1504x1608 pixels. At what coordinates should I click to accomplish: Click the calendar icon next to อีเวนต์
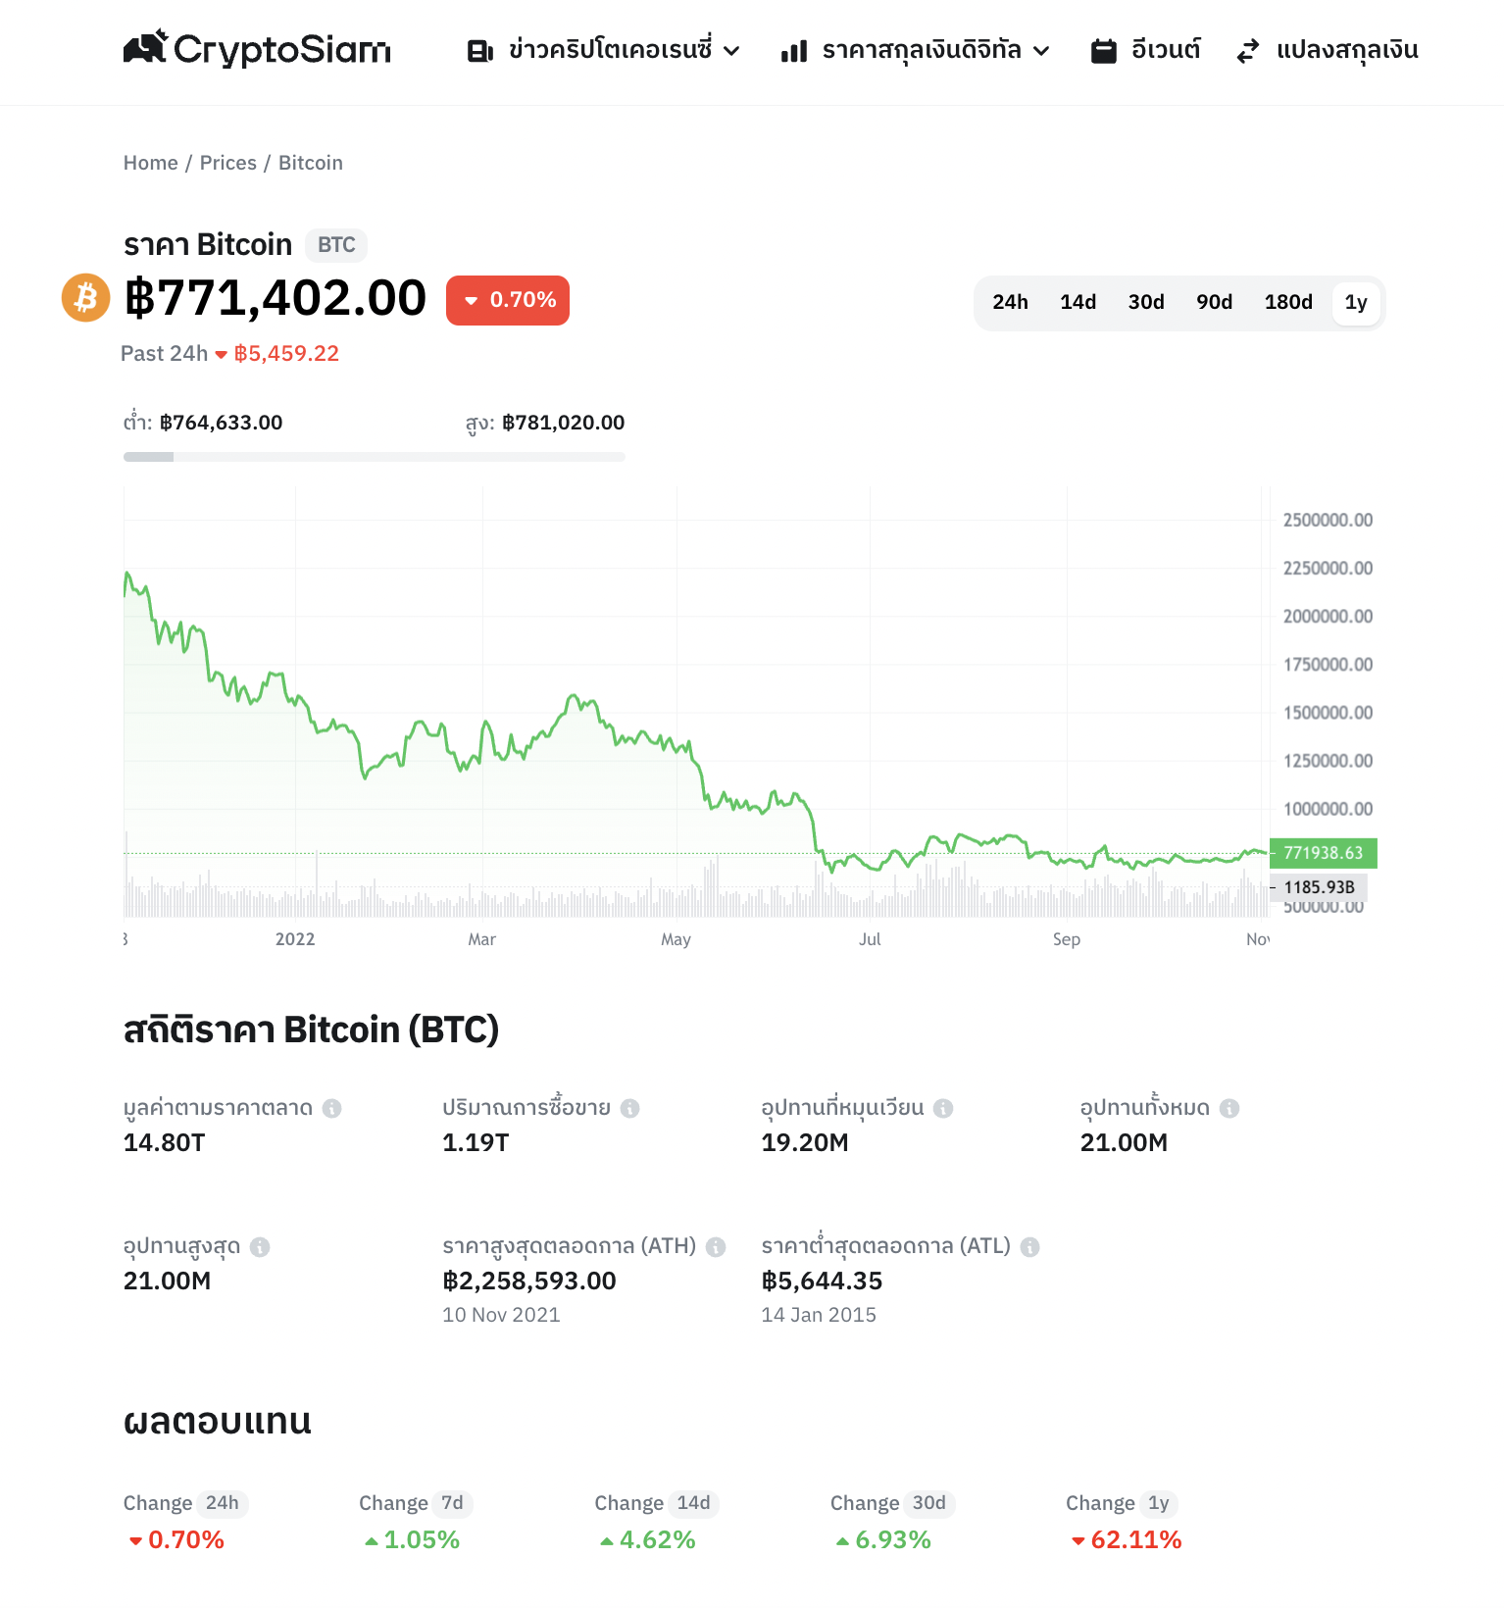point(1104,51)
